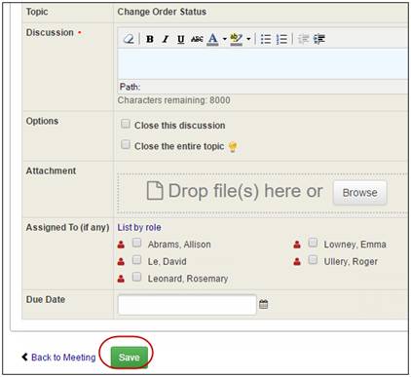The width and height of the screenshot is (411, 377).
Task: Click person icon beside Abrams, Allison
Action: (x=121, y=245)
